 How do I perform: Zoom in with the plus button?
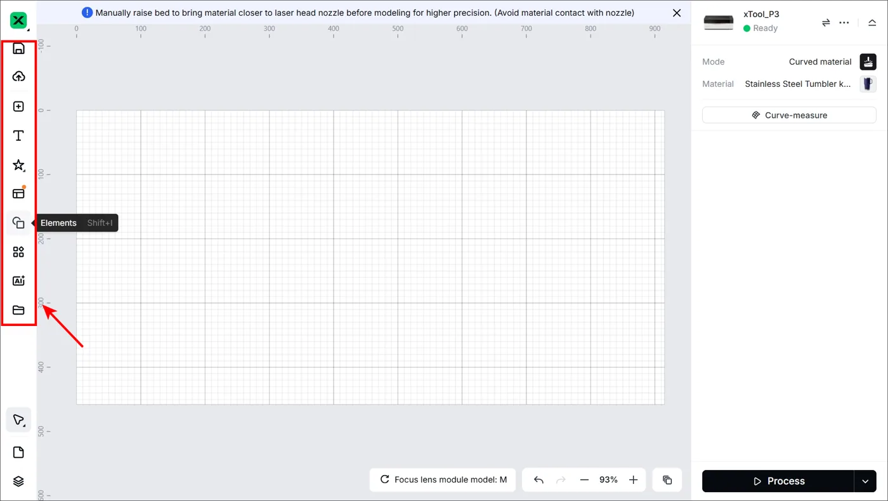(x=633, y=480)
